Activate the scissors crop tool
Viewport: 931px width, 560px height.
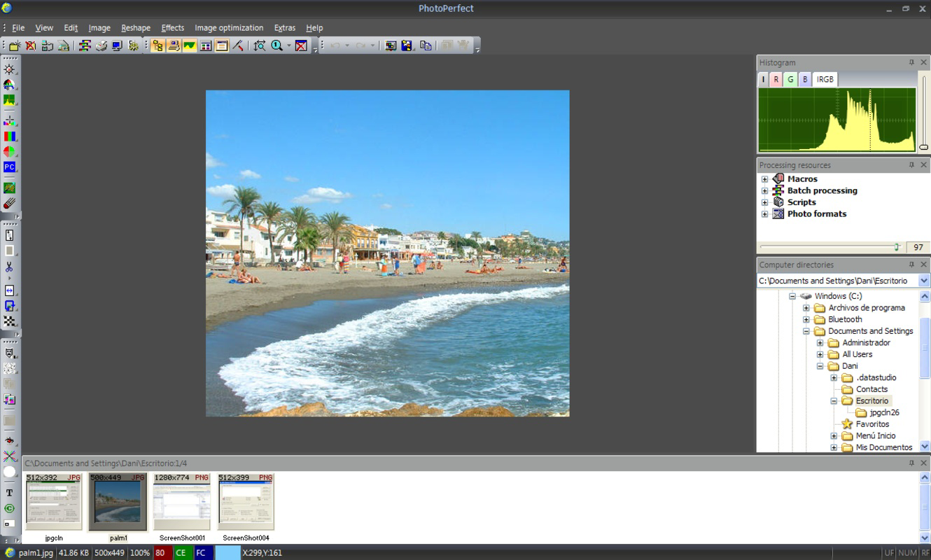click(x=9, y=267)
